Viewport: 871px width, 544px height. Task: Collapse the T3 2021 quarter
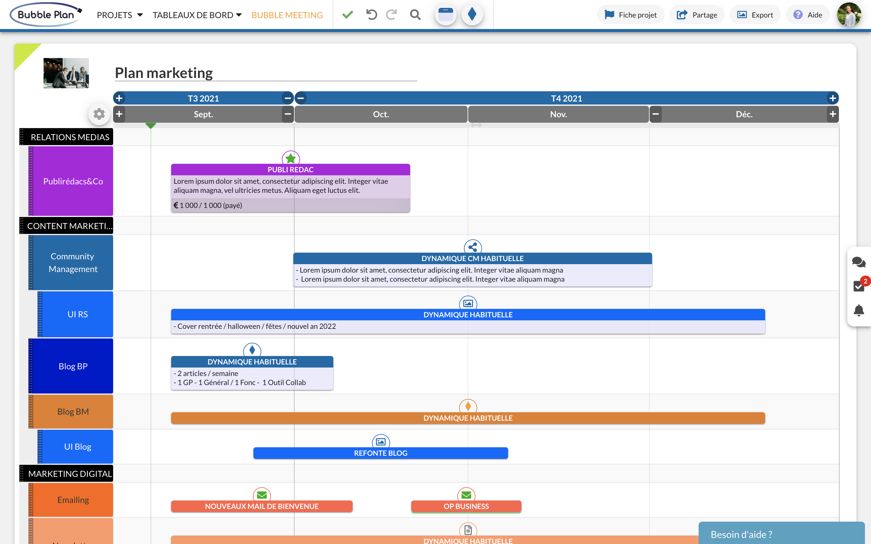coord(288,98)
